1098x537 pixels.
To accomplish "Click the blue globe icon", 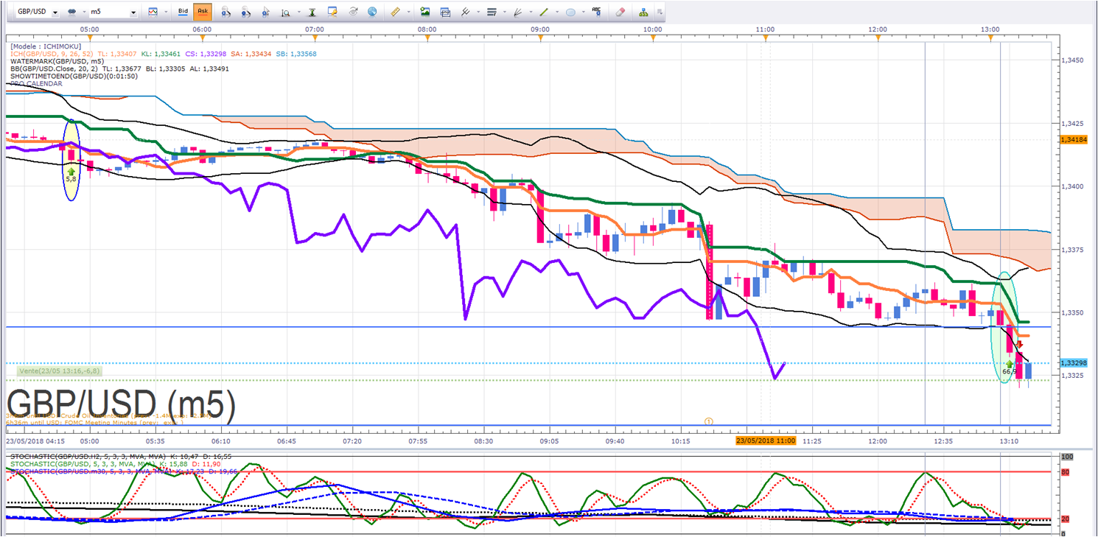I will pyautogui.click(x=372, y=13).
